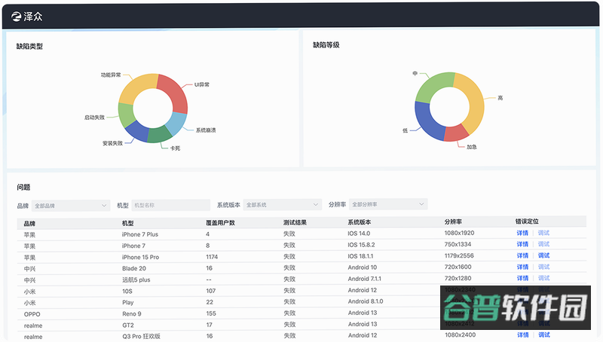The image size is (603, 342).
Task: Click the 品牌 column header
Action: point(29,223)
